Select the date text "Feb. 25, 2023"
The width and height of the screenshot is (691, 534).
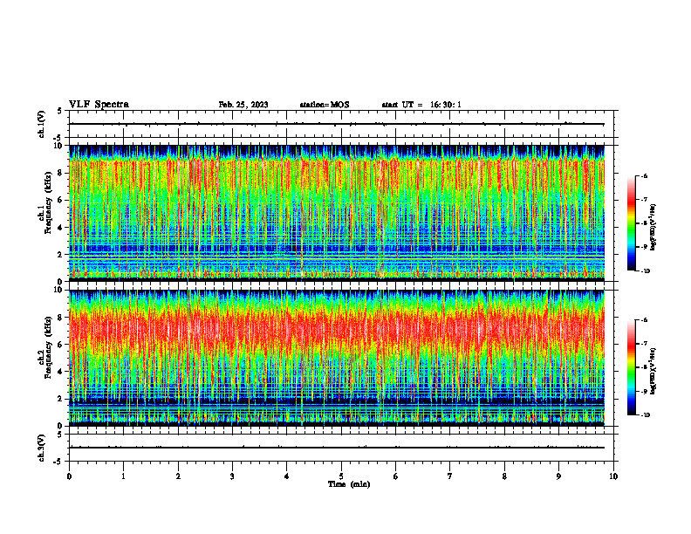[243, 105]
